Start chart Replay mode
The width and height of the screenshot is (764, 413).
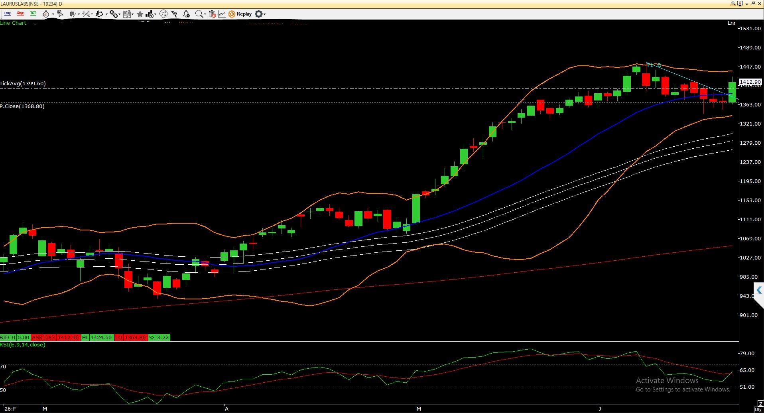point(240,14)
